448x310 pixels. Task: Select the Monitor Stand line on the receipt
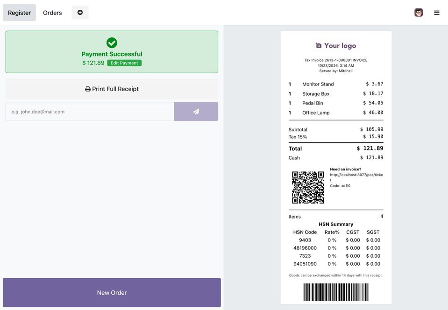point(336,84)
